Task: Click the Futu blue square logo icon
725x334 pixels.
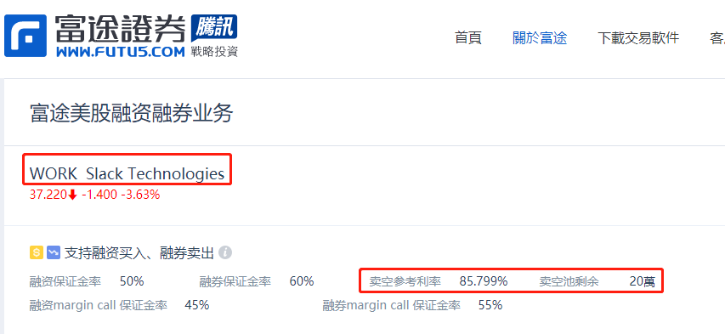Action: [x=25, y=36]
